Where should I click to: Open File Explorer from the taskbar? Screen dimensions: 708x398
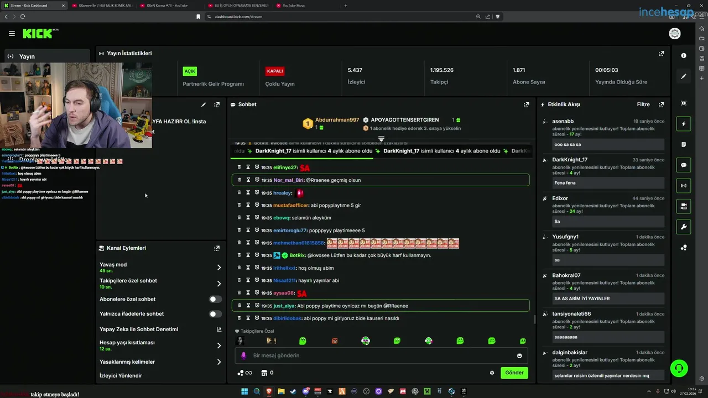click(x=281, y=391)
